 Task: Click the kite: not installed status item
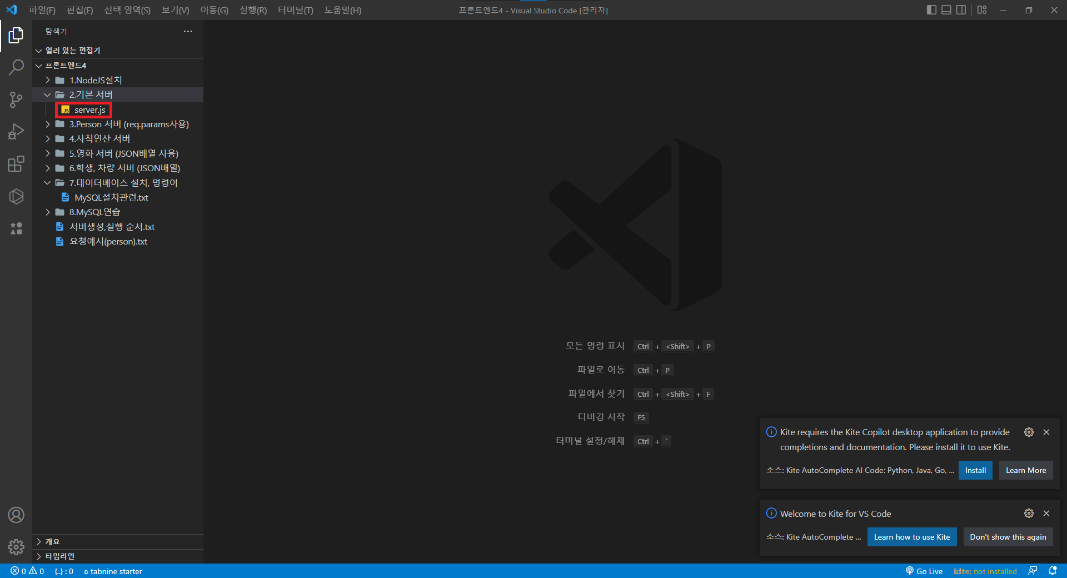pyautogui.click(x=985, y=571)
